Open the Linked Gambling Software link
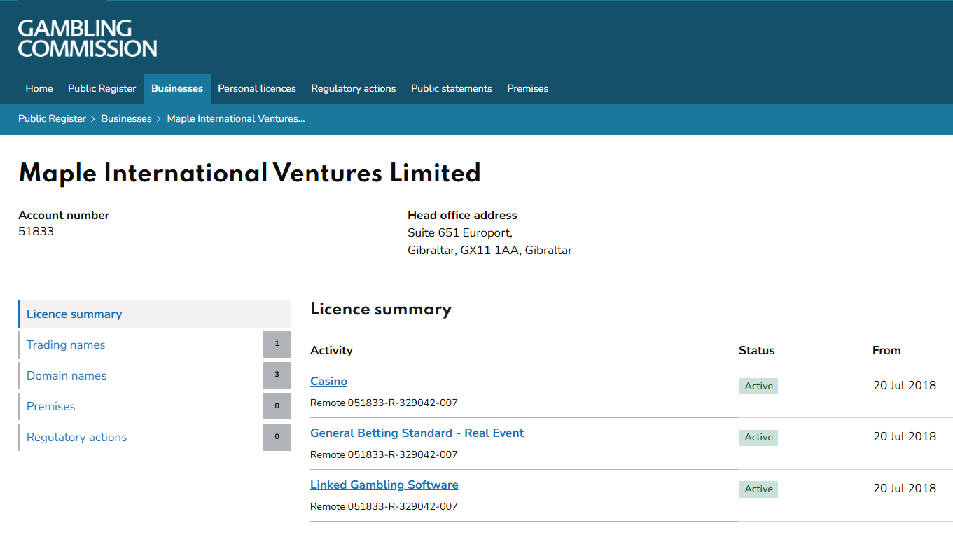953x535 pixels. pyautogui.click(x=384, y=485)
